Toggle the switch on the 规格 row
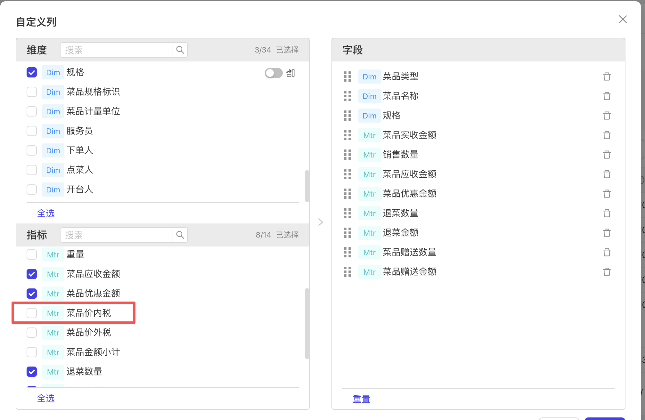The height and width of the screenshot is (420, 645). (274, 73)
